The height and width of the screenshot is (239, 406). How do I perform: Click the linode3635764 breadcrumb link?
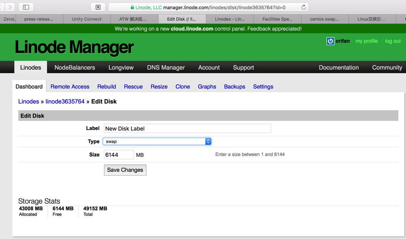pyautogui.click(x=65, y=102)
